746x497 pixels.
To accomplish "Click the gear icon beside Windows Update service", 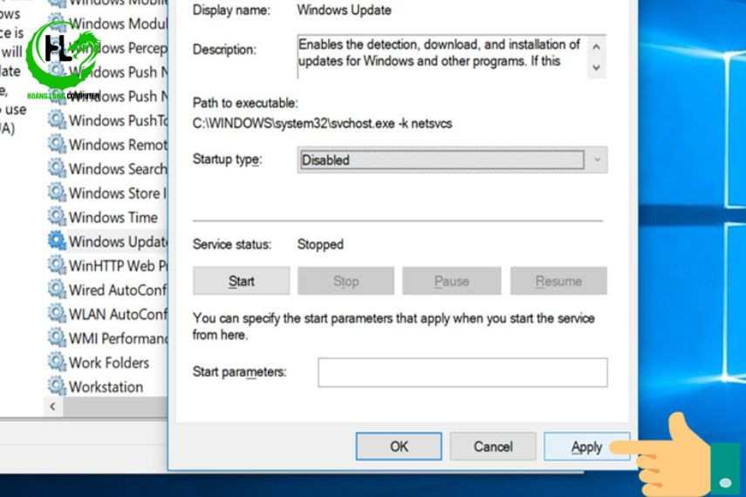I will tap(57, 242).
